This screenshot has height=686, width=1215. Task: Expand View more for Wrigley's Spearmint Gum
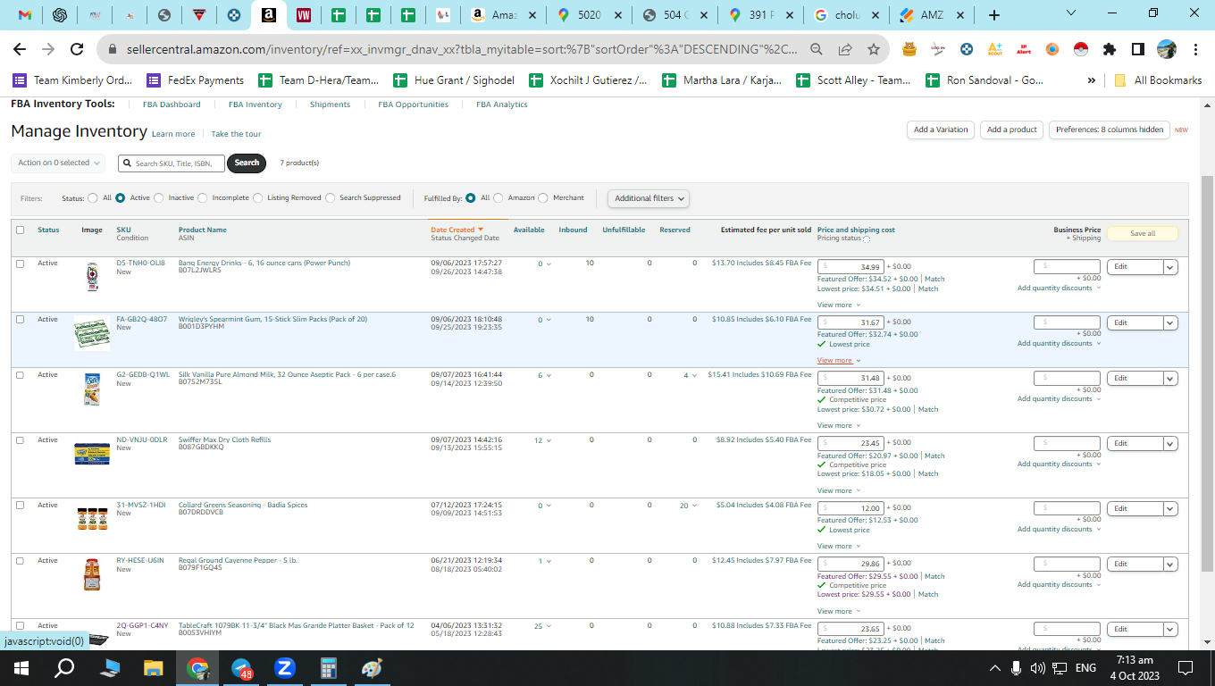point(839,361)
